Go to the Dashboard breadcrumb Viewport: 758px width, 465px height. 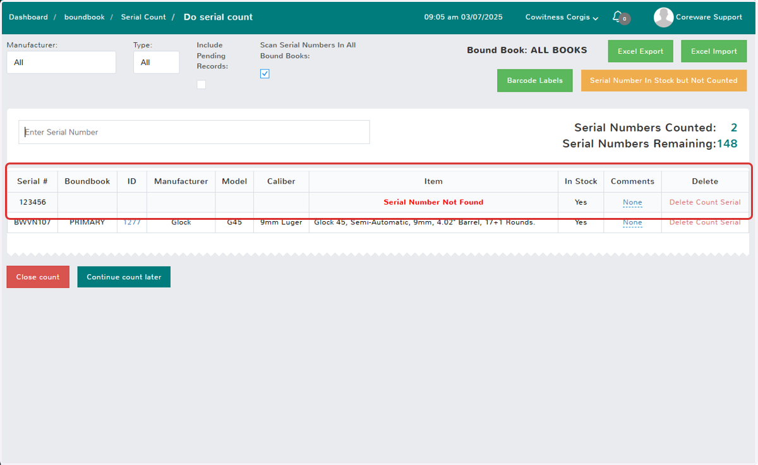pos(28,17)
